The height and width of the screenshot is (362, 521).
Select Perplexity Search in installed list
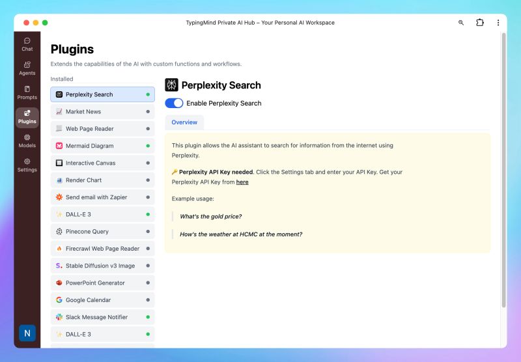click(x=103, y=94)
